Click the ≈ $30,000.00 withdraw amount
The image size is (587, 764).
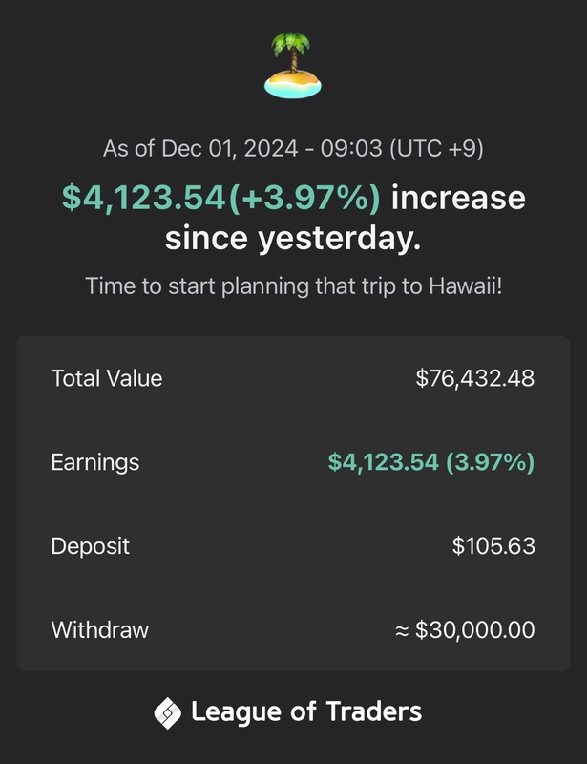coord(465,630)
